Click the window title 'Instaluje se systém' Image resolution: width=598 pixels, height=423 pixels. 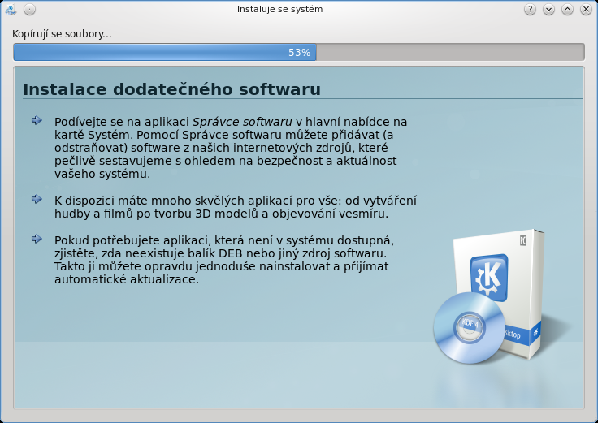tap(280, 9)
